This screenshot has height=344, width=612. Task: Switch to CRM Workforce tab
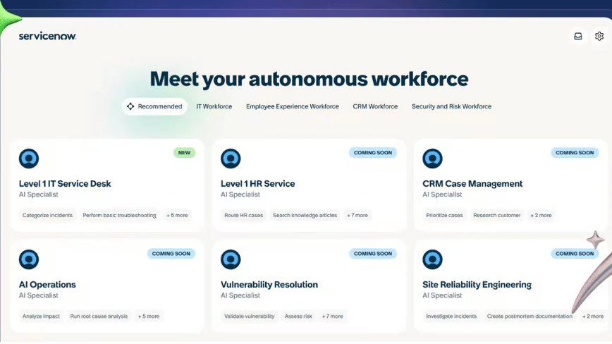click(x=375, y=106)
